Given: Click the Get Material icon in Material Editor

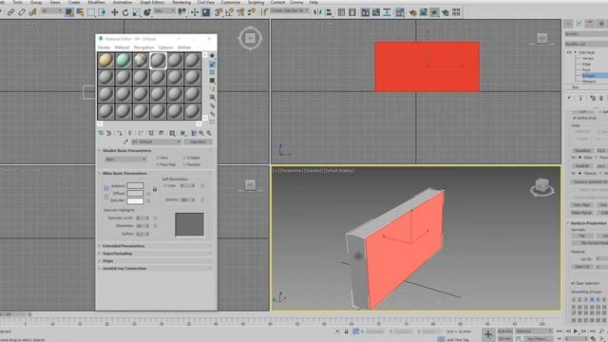Looking at the screenshot, I should (x=101, y=133).
